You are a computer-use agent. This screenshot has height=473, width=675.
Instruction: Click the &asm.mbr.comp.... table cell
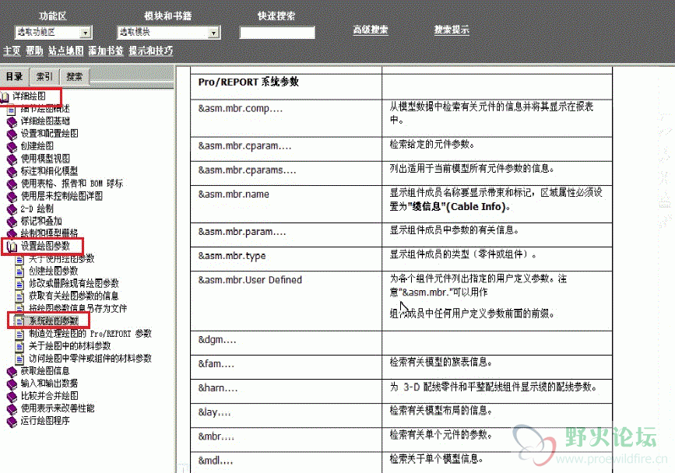tap(286, 118)
